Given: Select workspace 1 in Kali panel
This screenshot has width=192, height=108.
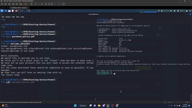Looking at the screenshot, I should point(25,11).
